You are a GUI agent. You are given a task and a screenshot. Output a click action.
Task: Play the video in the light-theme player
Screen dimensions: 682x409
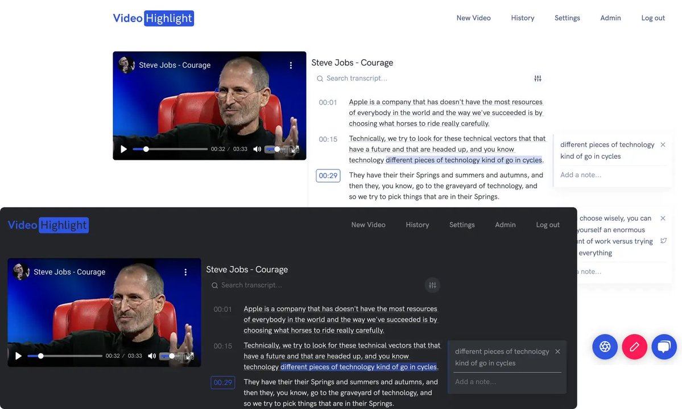tap(124, 149)
